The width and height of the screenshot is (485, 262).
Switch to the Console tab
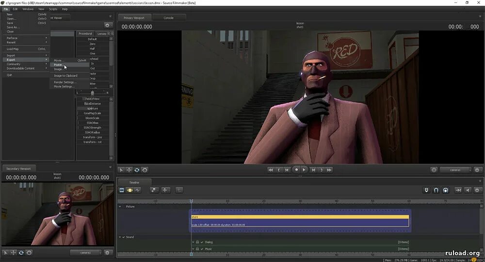pos(169,17)
